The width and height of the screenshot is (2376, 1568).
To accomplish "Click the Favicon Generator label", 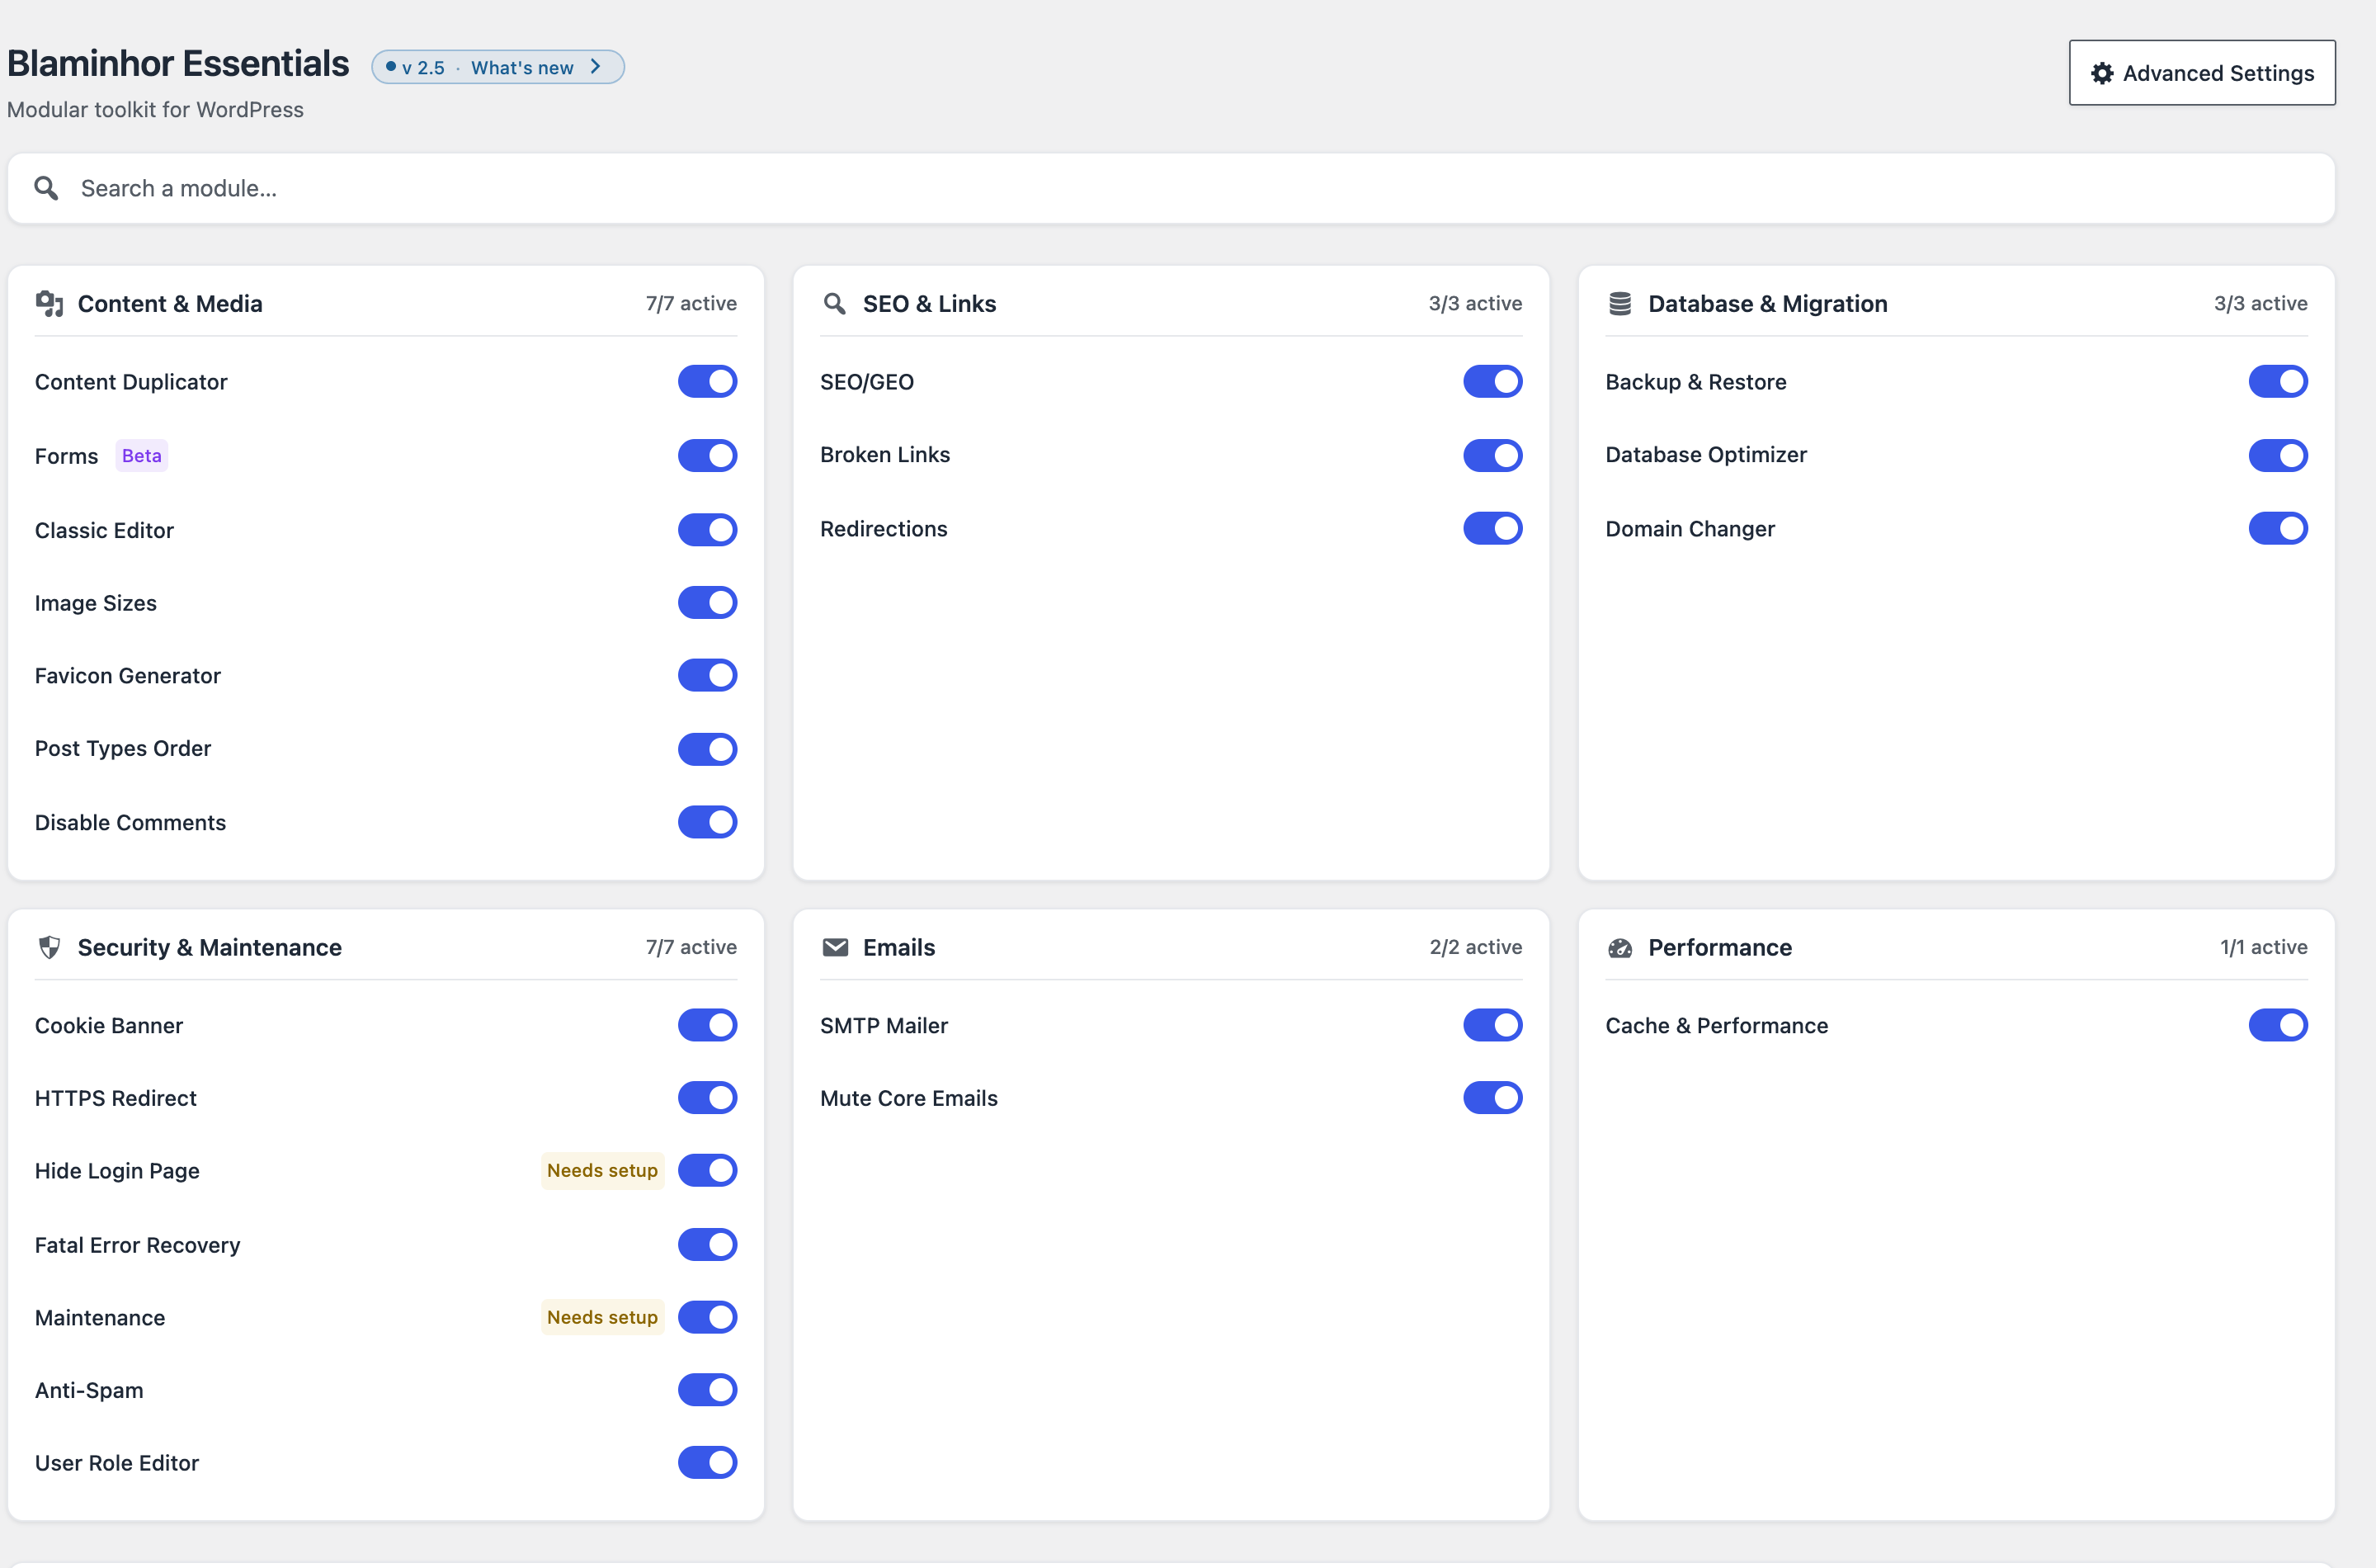I will coord(128,676).
